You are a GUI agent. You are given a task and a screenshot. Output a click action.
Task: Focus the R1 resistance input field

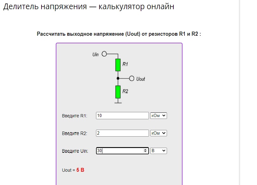click(122, 116)
